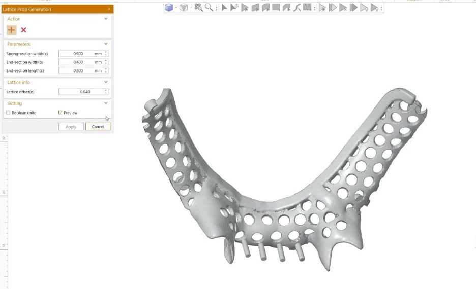Click the orange plus add-prop icon
Screen dimensions: 476x289
[12, 30]
